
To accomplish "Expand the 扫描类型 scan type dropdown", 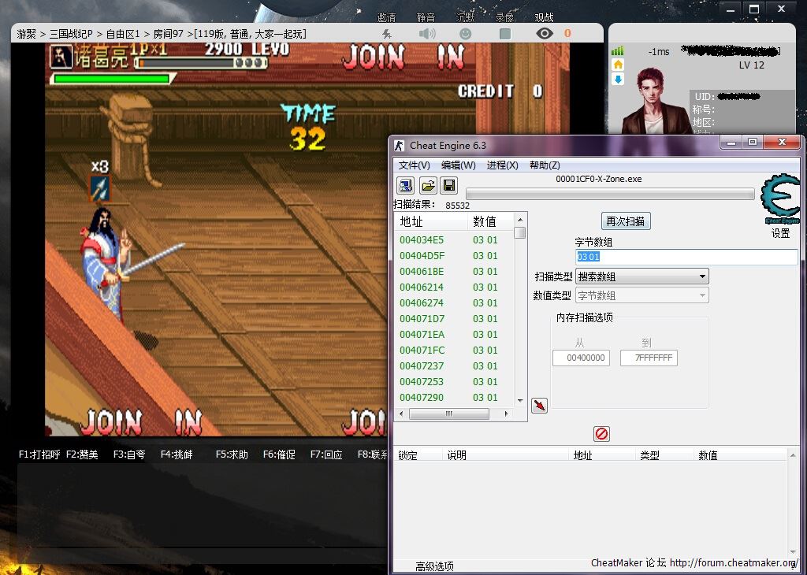I will pos(642,276).
